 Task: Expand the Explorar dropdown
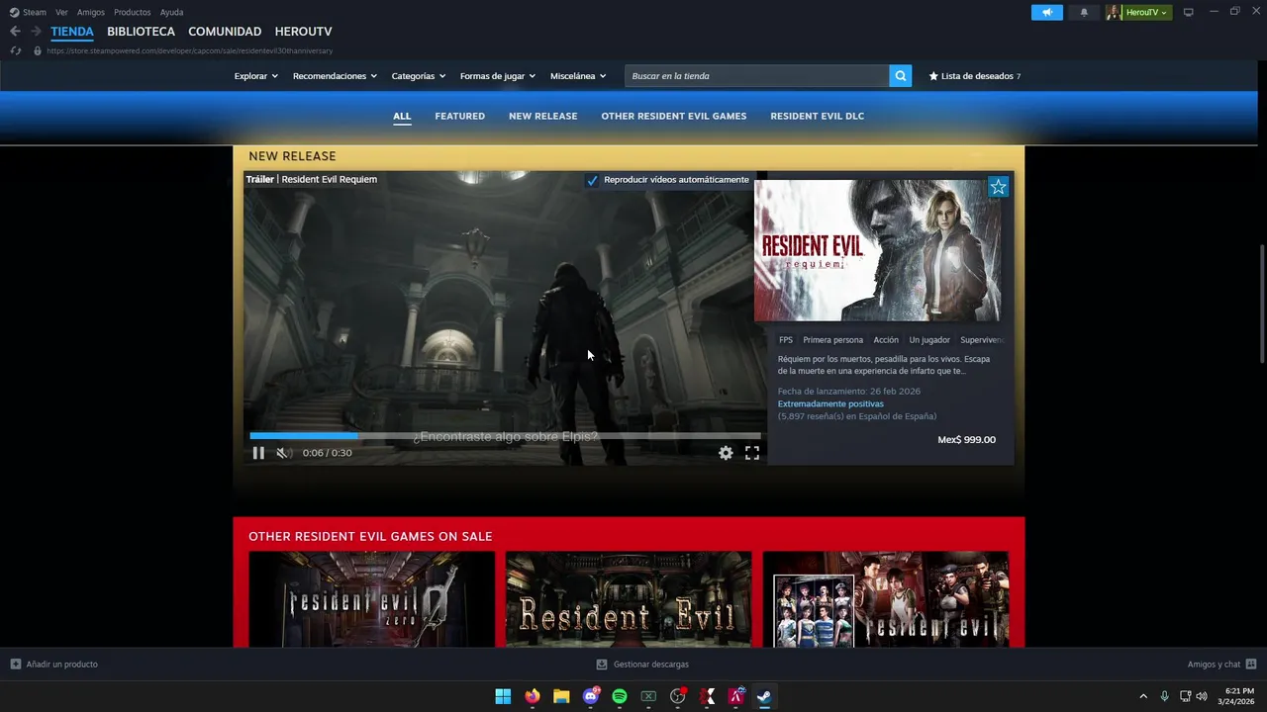point(255,76)
